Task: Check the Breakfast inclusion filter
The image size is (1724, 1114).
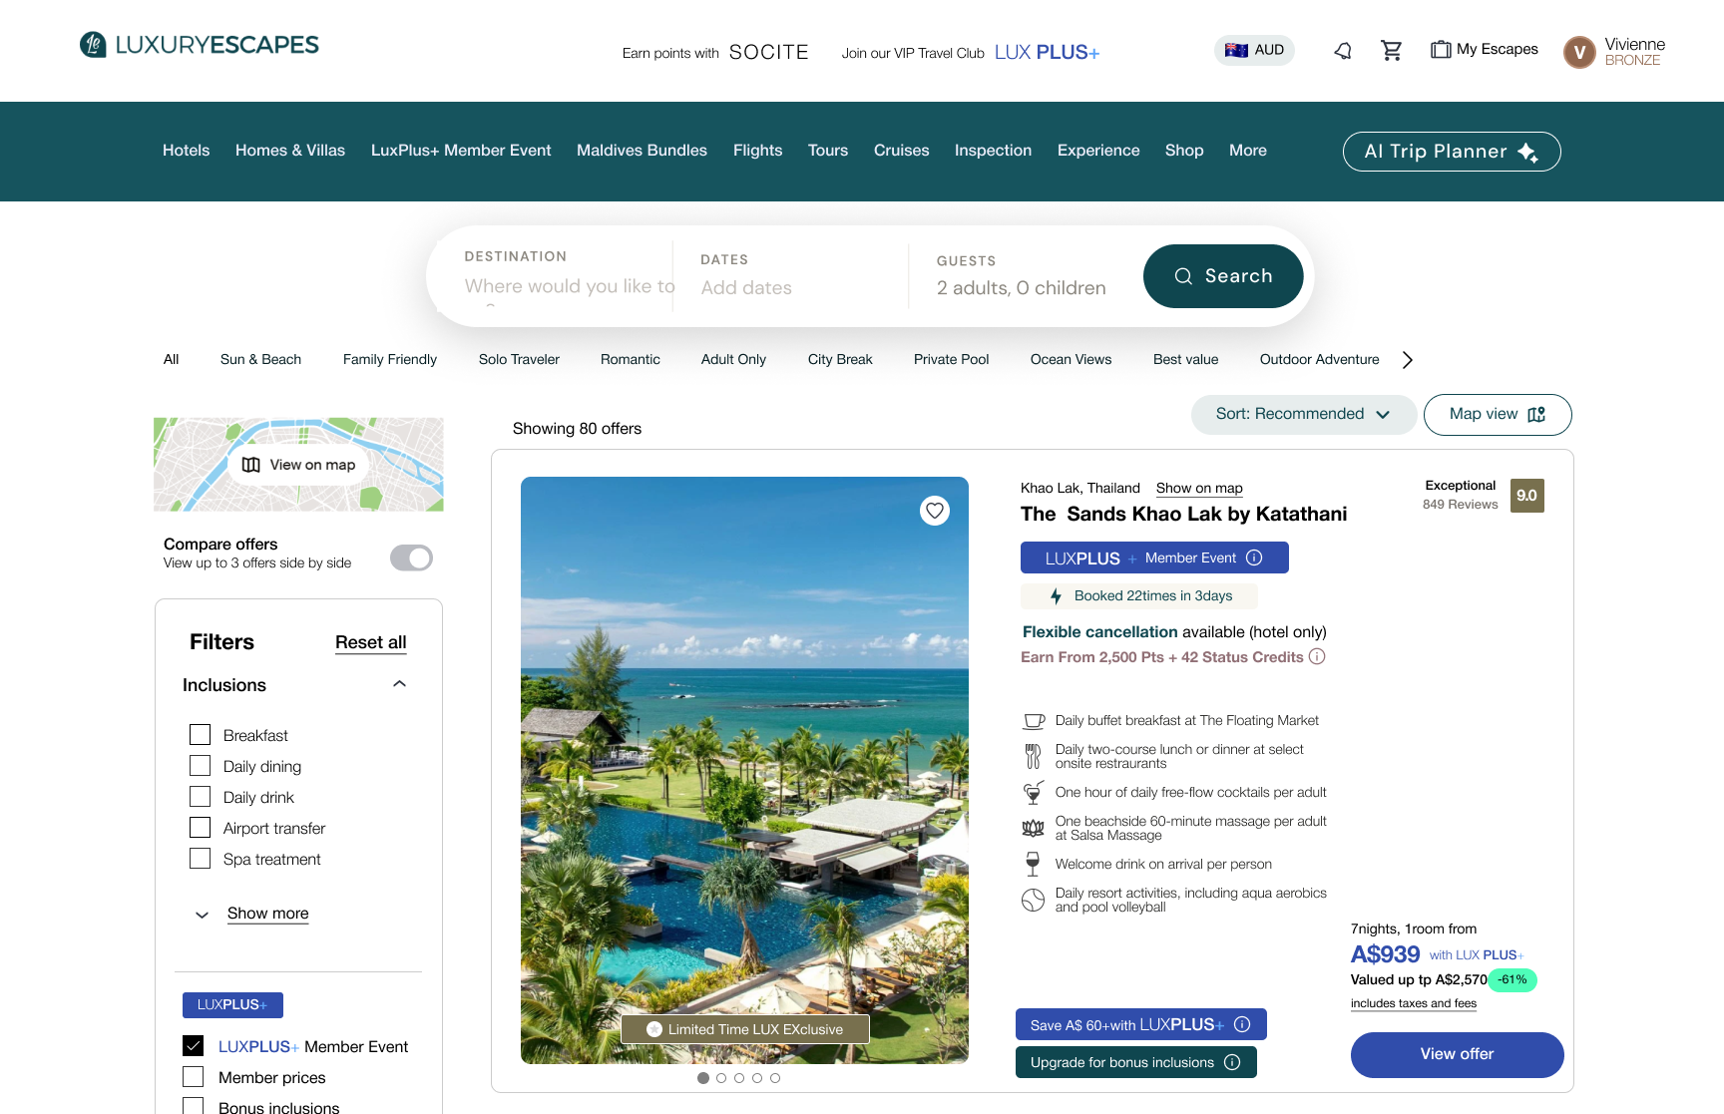Action: click(x=200, y=735)
